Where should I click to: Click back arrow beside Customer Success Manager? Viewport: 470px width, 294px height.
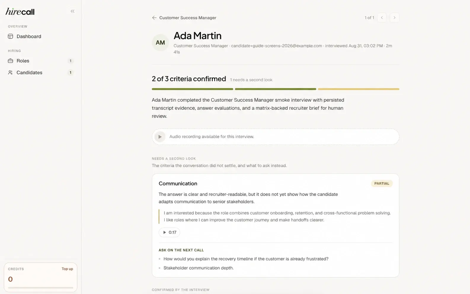tap(154, 18)
